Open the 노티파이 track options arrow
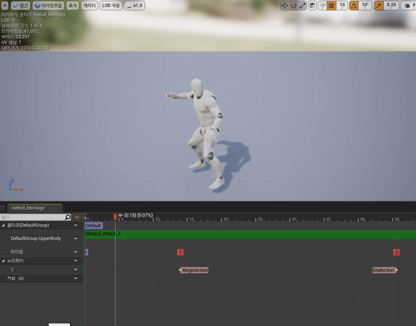The image size is (416, 326). [x=76, y=261]
